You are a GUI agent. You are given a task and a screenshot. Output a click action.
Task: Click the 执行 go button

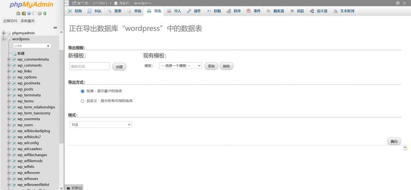click(394, 141)
